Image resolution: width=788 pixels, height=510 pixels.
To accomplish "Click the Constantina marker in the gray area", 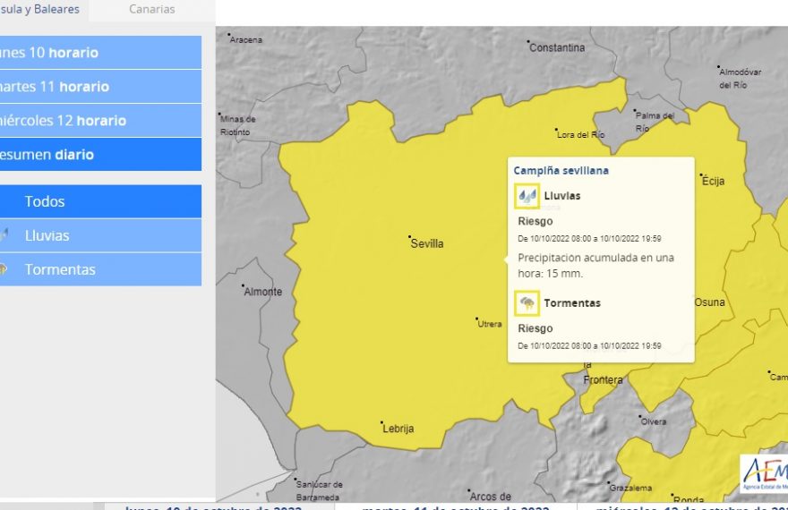I will (528, 42).
